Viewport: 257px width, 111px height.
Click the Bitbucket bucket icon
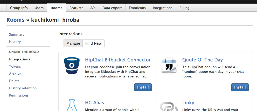(x=72, y=66)
